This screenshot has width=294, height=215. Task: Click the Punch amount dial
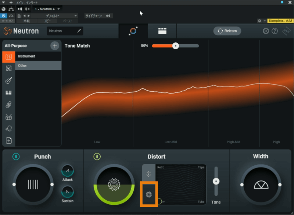[33, 184]
